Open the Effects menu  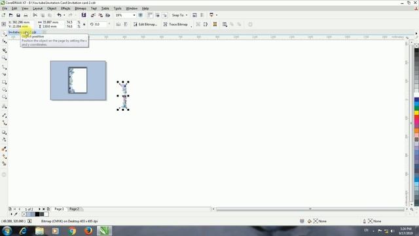(x=65, y=9)
